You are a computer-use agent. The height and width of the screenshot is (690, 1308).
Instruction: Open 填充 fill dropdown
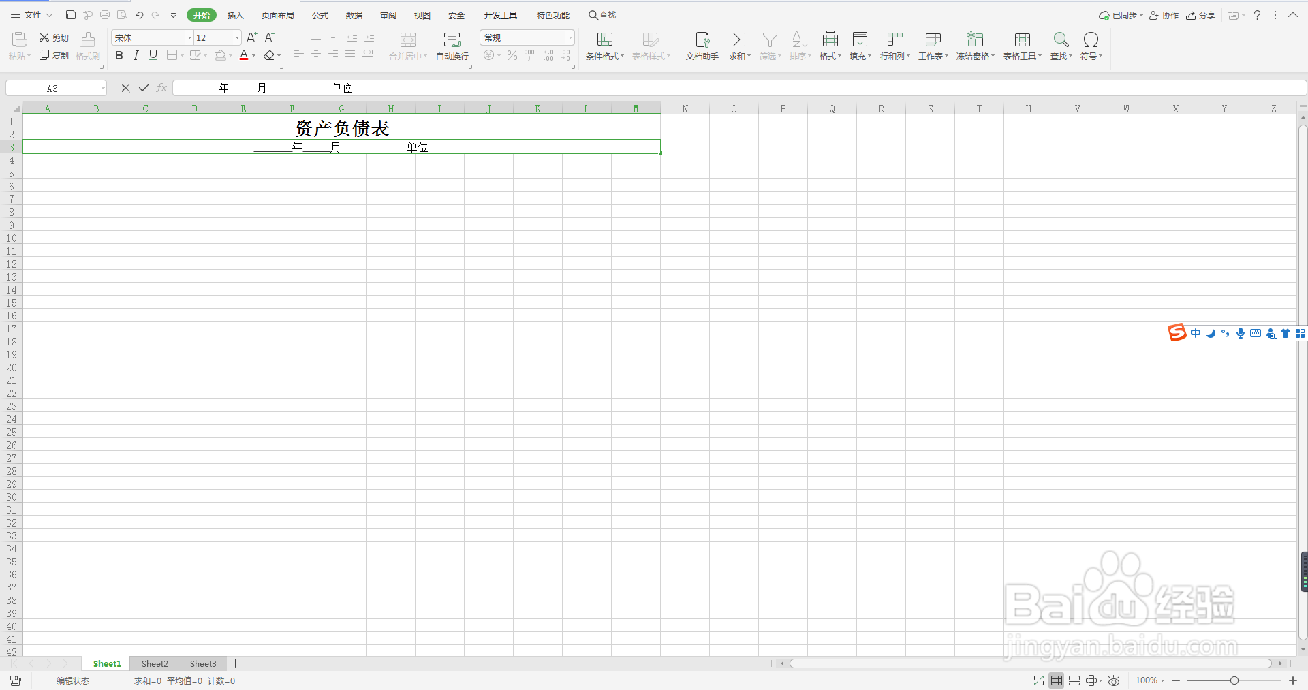pos(860,46)
